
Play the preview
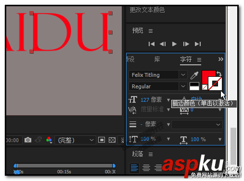coord(174,44)
